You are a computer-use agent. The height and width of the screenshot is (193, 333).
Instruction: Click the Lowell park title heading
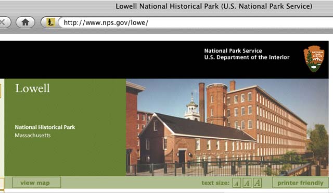pyautogui.click(x=32, y=88)
